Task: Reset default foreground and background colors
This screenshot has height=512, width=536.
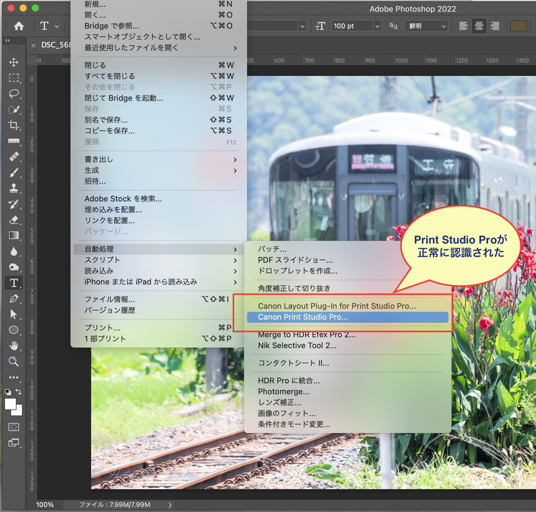Action: pos(8,392)
